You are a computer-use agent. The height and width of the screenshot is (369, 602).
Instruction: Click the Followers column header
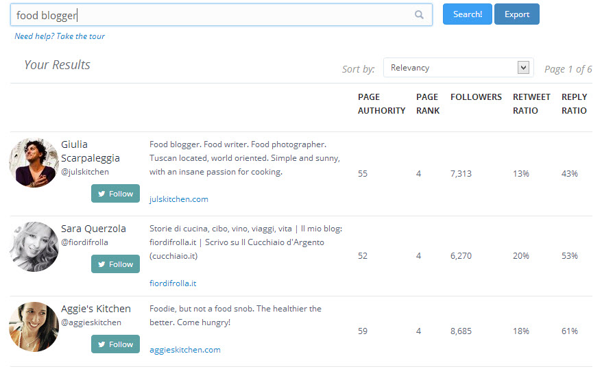[476, 97]
